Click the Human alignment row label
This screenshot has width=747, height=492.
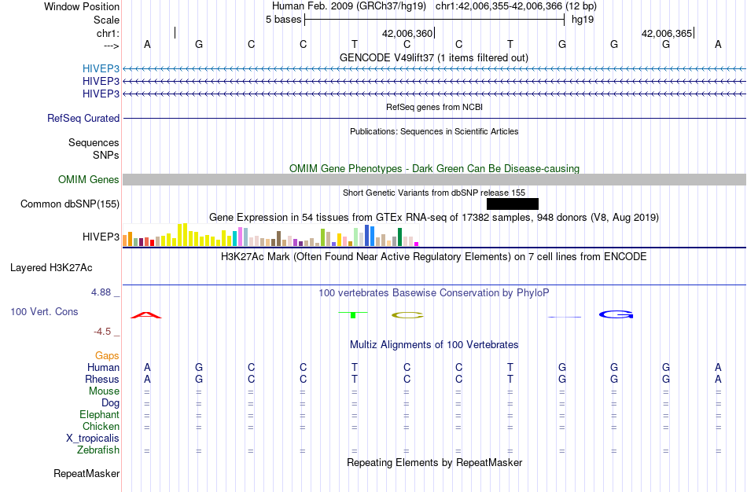click(103, 367)
